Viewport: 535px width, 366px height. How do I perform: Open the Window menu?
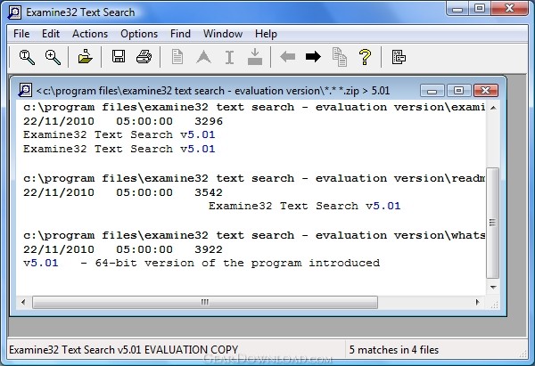(x=223, y=34)
